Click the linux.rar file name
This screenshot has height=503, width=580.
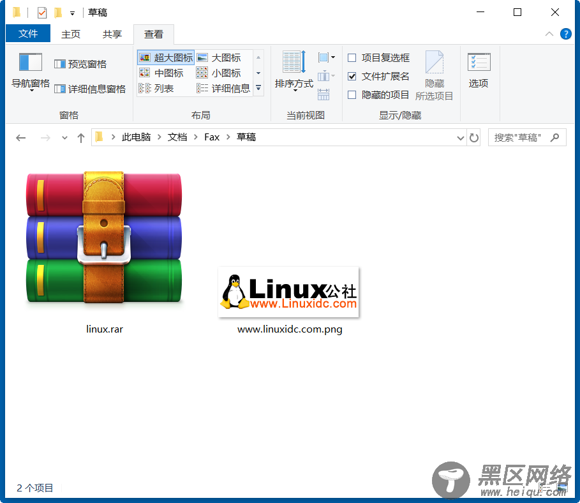105,329
